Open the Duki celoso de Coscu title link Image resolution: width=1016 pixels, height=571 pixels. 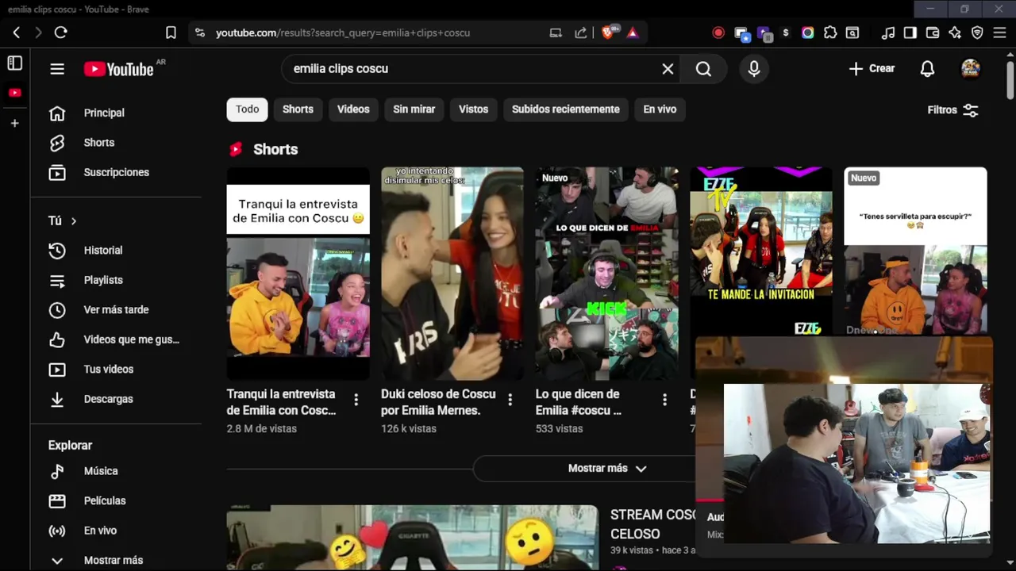coord(438,402)
